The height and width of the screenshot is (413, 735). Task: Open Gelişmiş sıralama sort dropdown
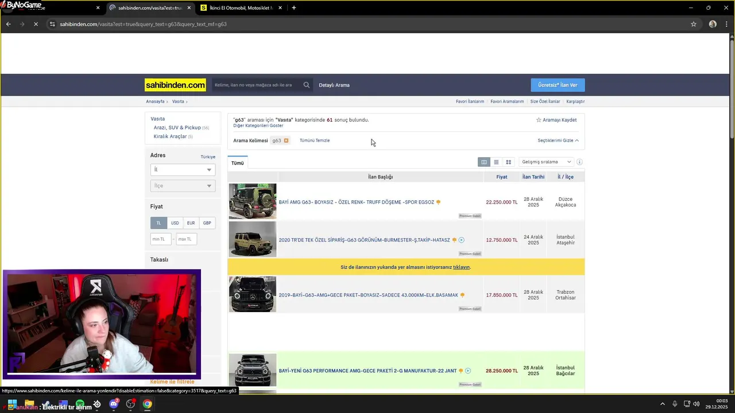click(546, 162)
